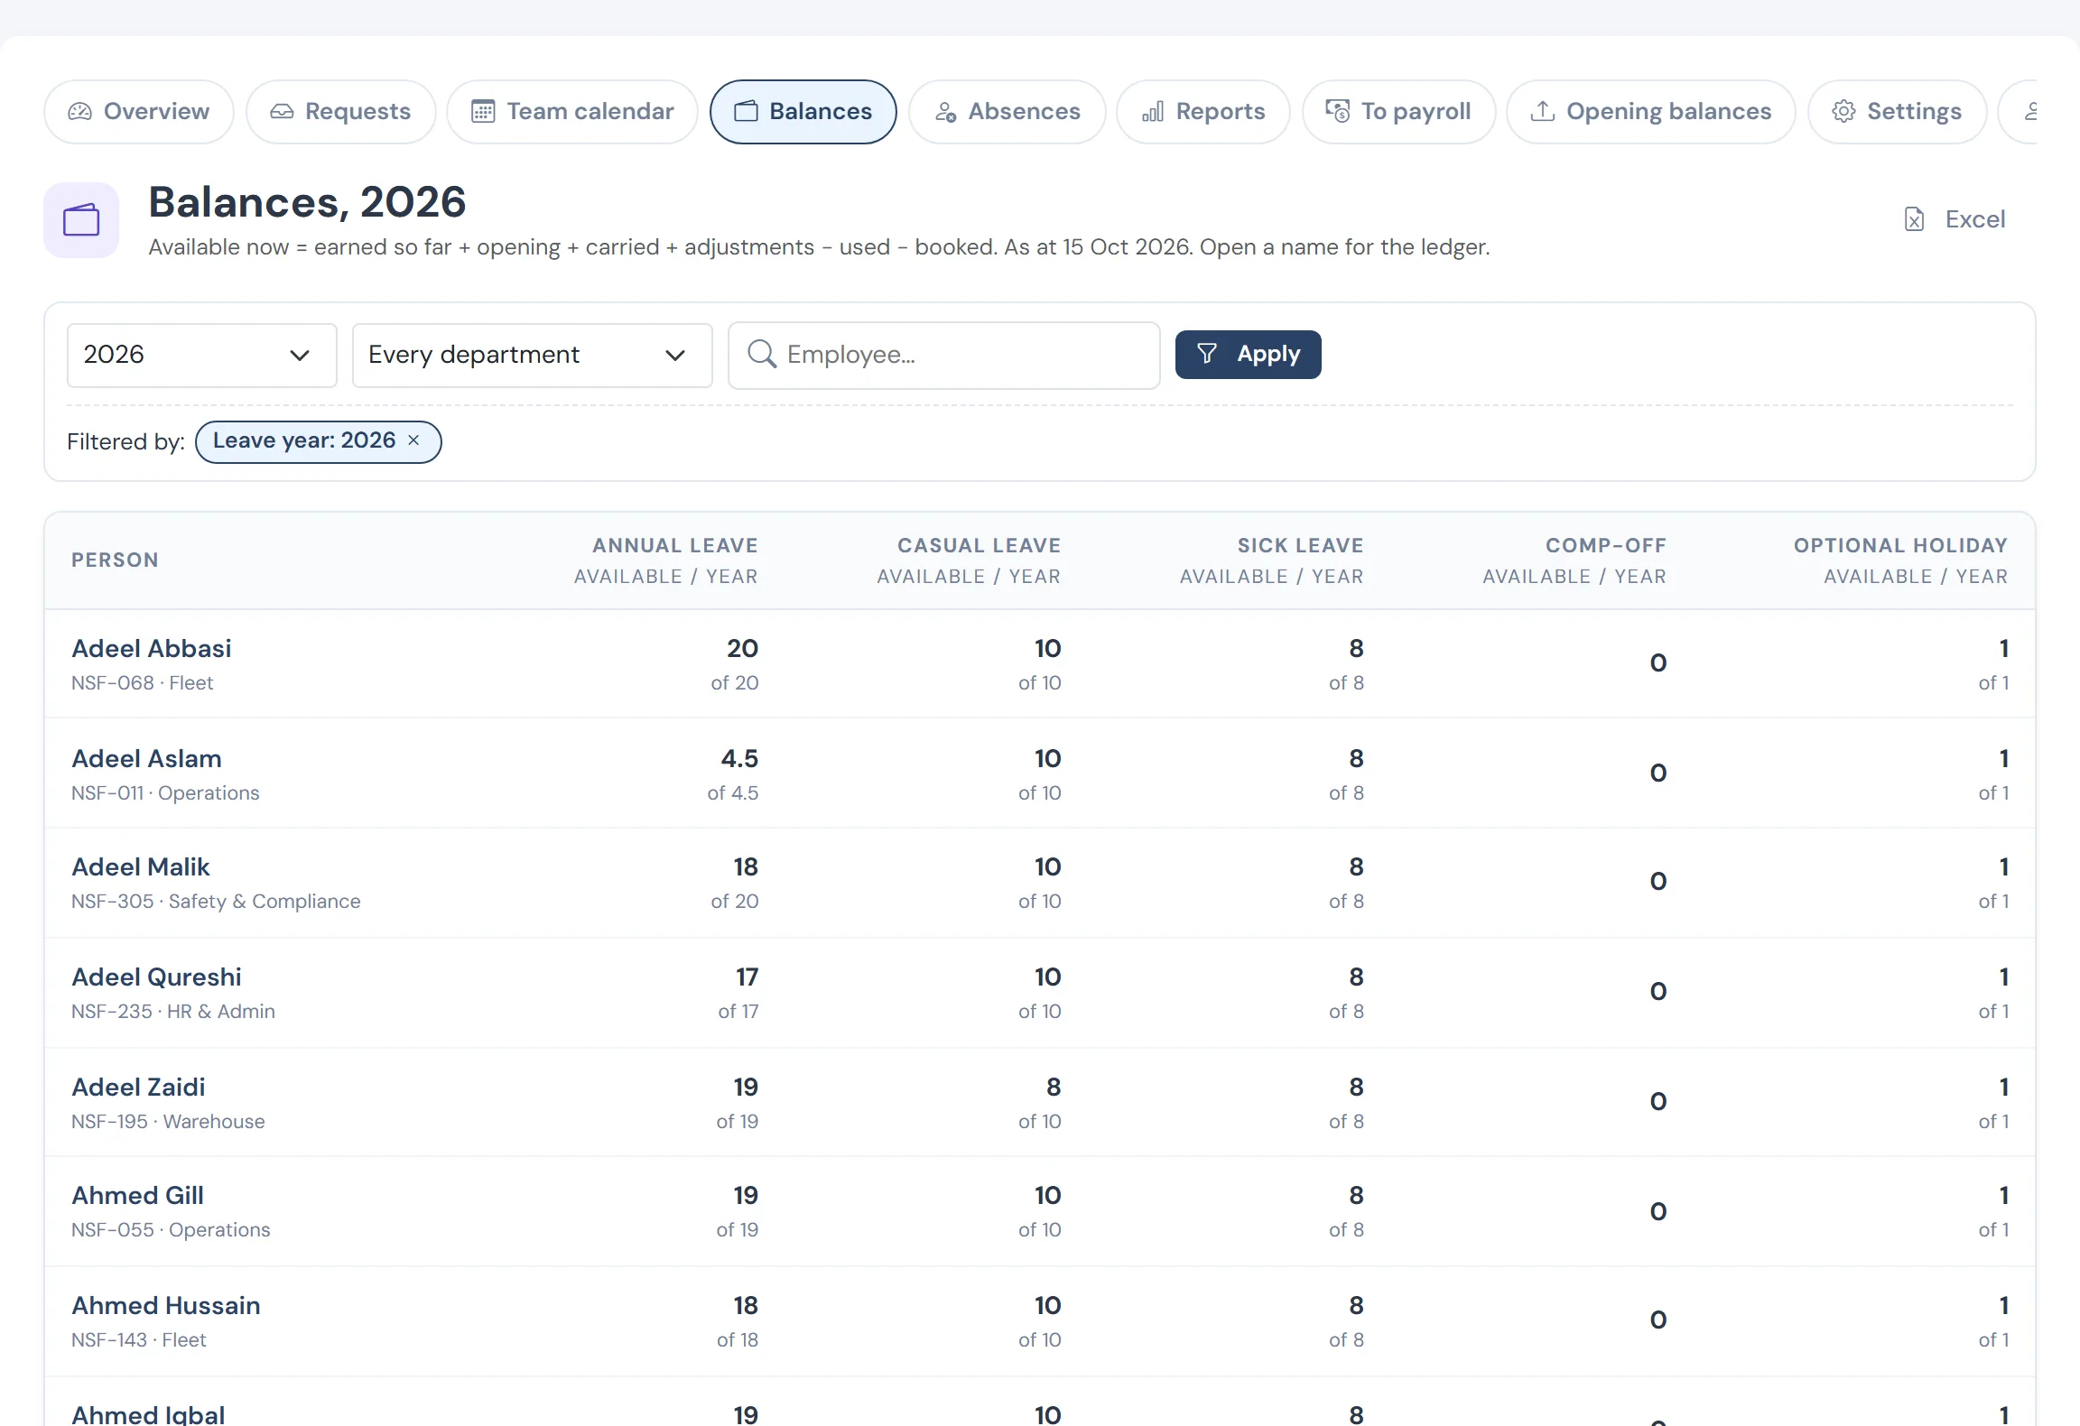Viewport: 2080px width, 1426px height.
Task: Click the Sick Leave column header
Action: (x=1271, y=560)
